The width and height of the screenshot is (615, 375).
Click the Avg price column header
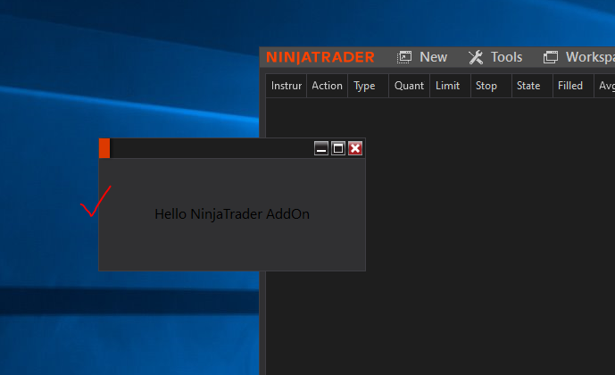point(605,86)
